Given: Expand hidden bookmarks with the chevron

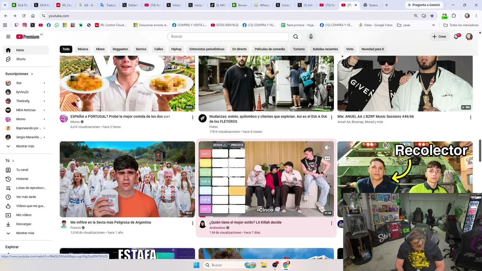Looking at the screenshot, I should (x=433, y=25).
